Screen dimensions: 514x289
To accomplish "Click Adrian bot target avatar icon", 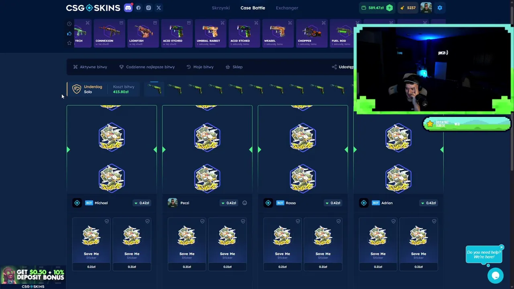I will pos(364,203).
